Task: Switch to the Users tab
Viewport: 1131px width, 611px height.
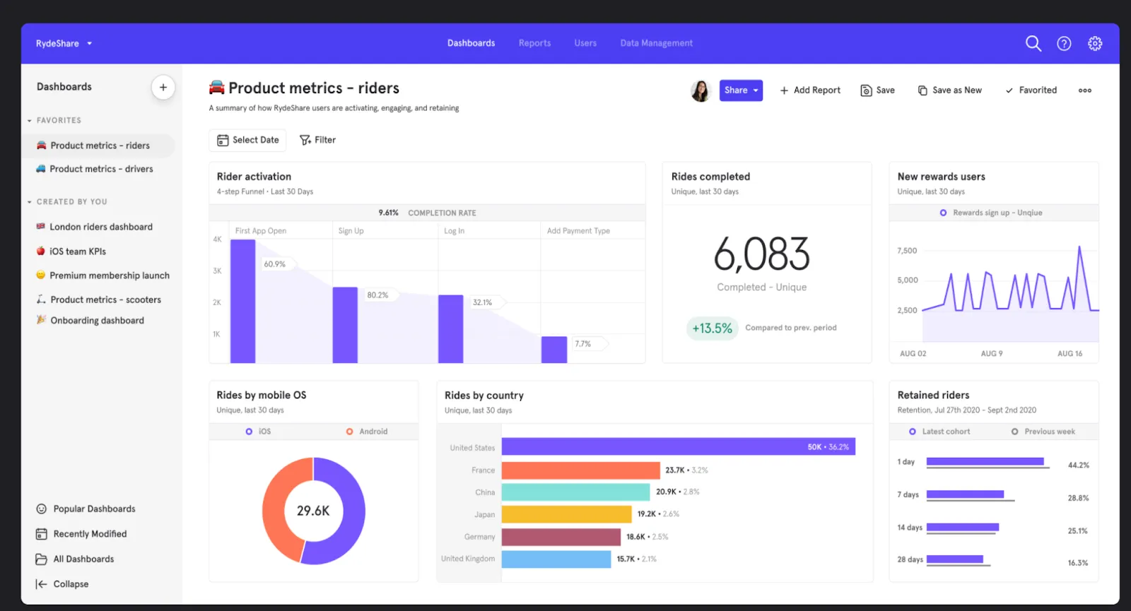Action: (x=585, y=43)
